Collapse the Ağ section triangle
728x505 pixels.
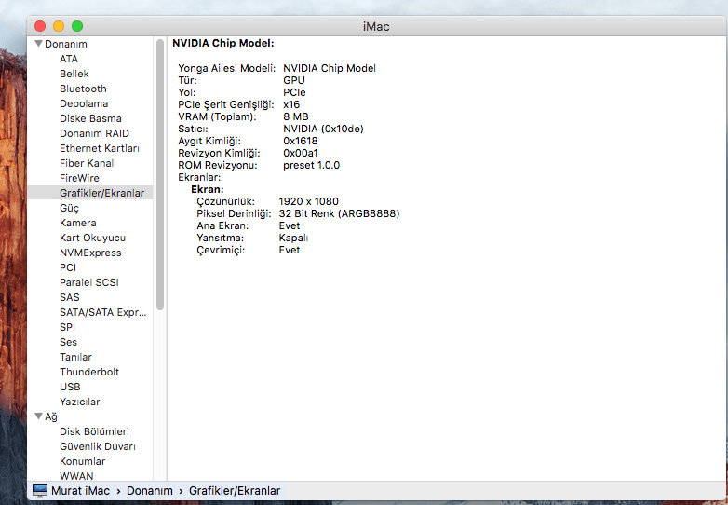(x=39, y=416)
